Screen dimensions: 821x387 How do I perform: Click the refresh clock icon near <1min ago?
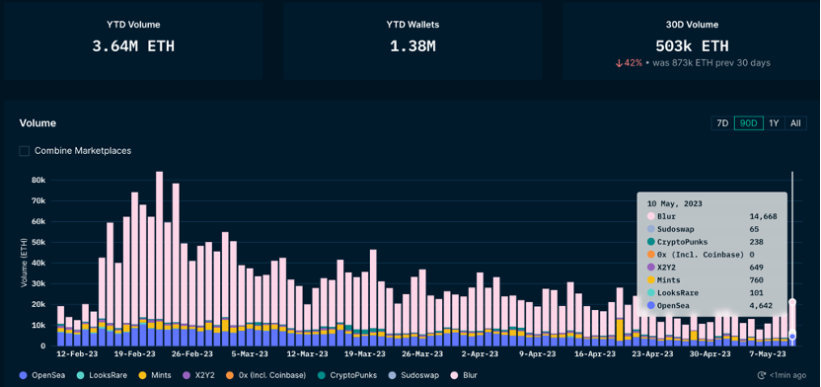[x=762, y=375]
